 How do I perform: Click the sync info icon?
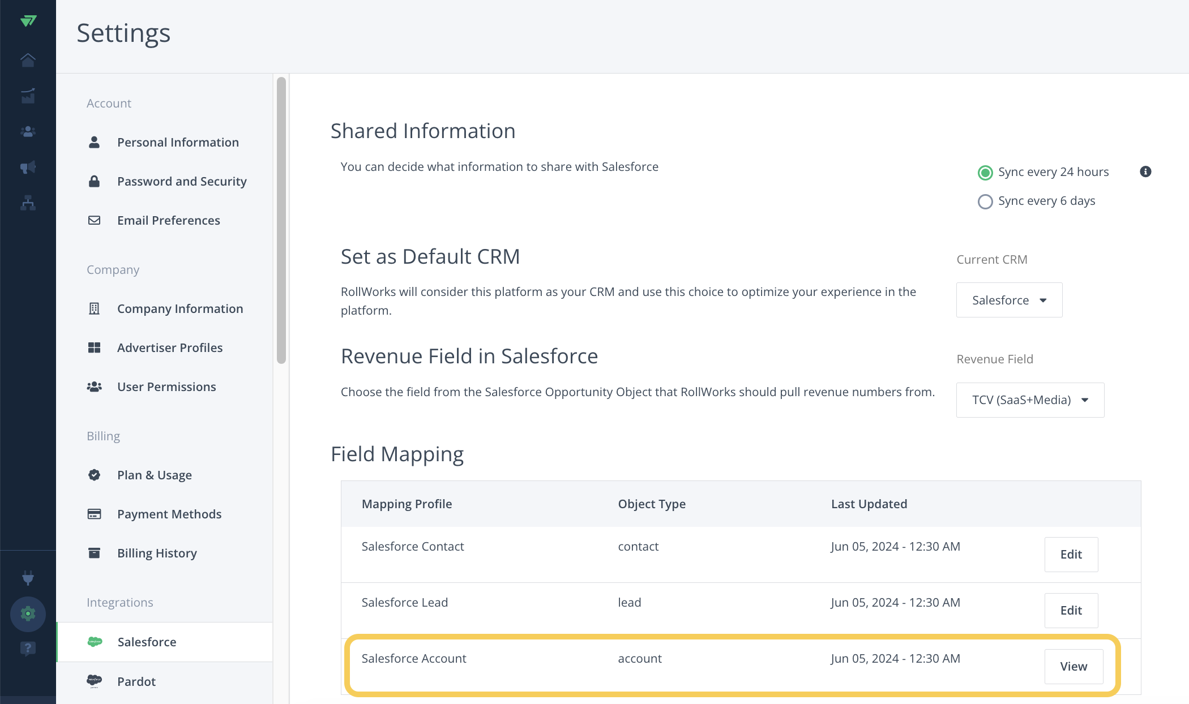tap(1145, 171)
